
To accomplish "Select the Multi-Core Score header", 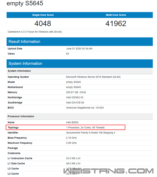I will (x=116, y=15).
